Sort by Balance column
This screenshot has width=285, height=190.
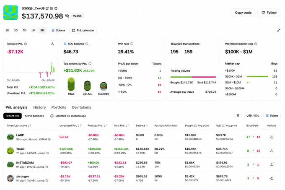click(142, 126)
